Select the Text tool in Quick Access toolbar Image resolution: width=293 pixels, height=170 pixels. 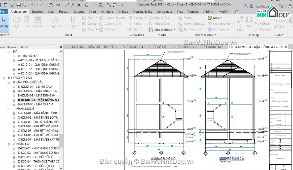[x=79, y=5]
